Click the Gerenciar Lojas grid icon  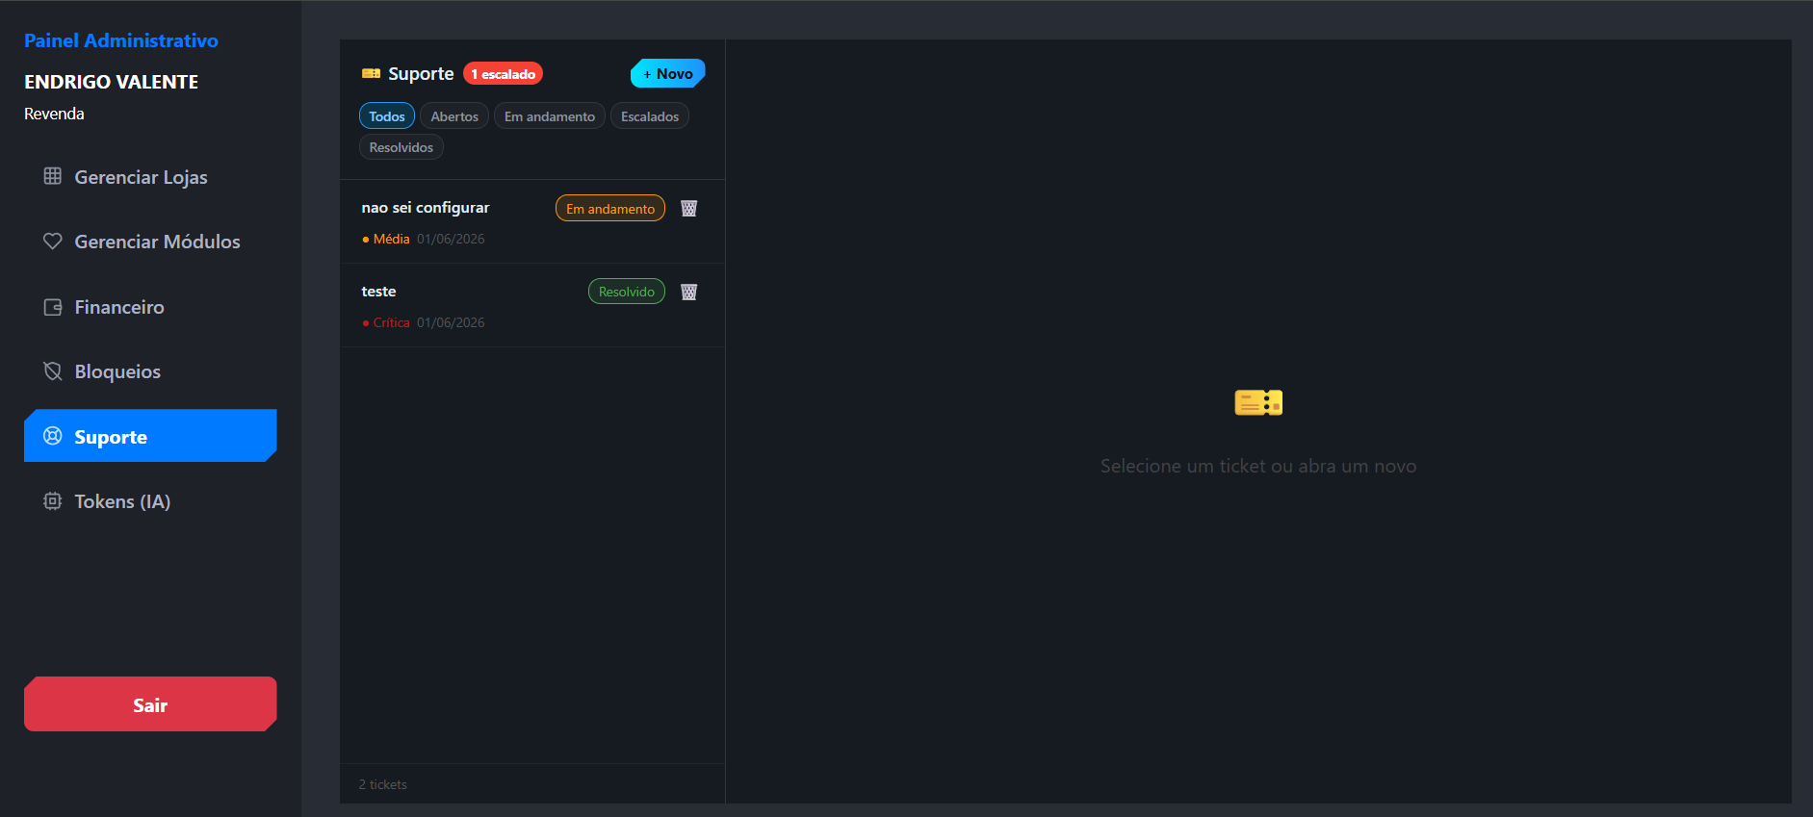point(53,176)
